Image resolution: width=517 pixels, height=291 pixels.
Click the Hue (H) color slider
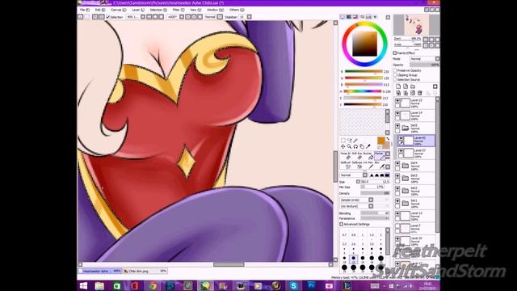click(x=363, y=91)
